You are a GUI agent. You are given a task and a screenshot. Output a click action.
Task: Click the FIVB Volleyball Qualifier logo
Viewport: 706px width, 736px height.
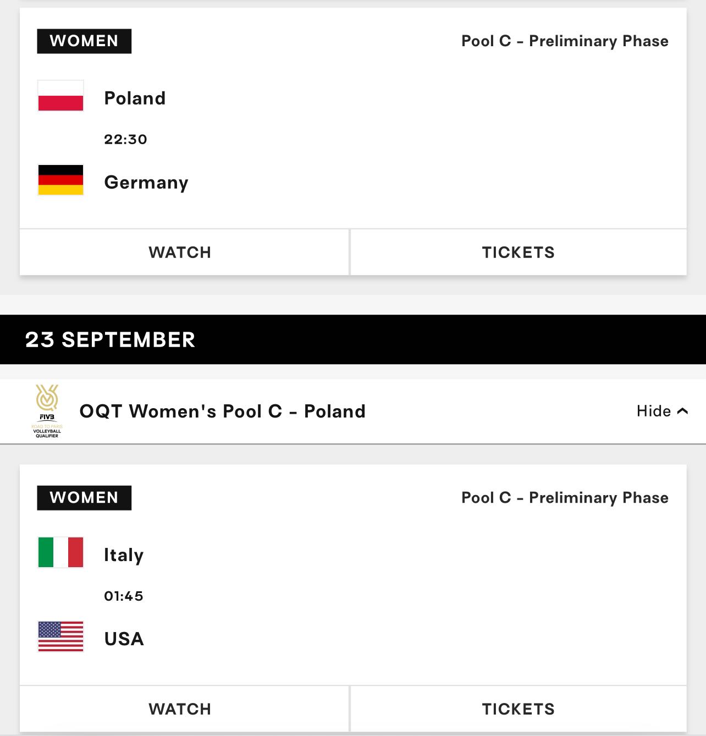pyautogui.click(x=47, y=411)
